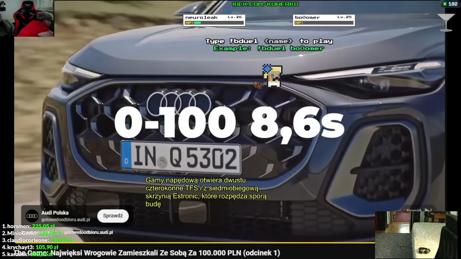Click the 'Example: !bduel bo0omer' text
The width and height of the screenshot is (461, 259).
click(x=269, y=48)
